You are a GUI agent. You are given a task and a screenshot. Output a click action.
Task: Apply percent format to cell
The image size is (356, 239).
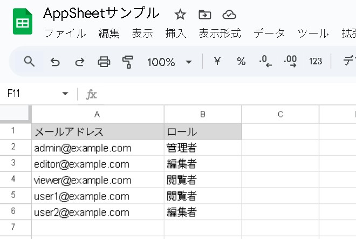pos(241,62)
